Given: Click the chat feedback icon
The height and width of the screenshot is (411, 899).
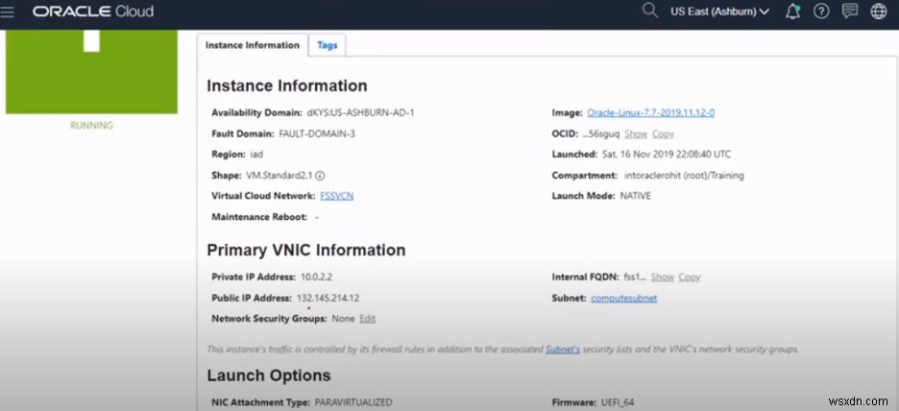Looking at the screenshot, I should pos(849,12).
